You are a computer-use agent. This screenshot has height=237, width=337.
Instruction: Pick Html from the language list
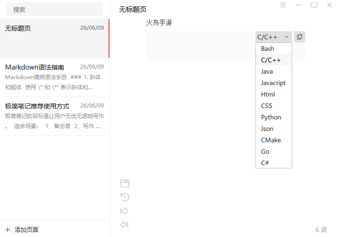(x=274, y=94)
